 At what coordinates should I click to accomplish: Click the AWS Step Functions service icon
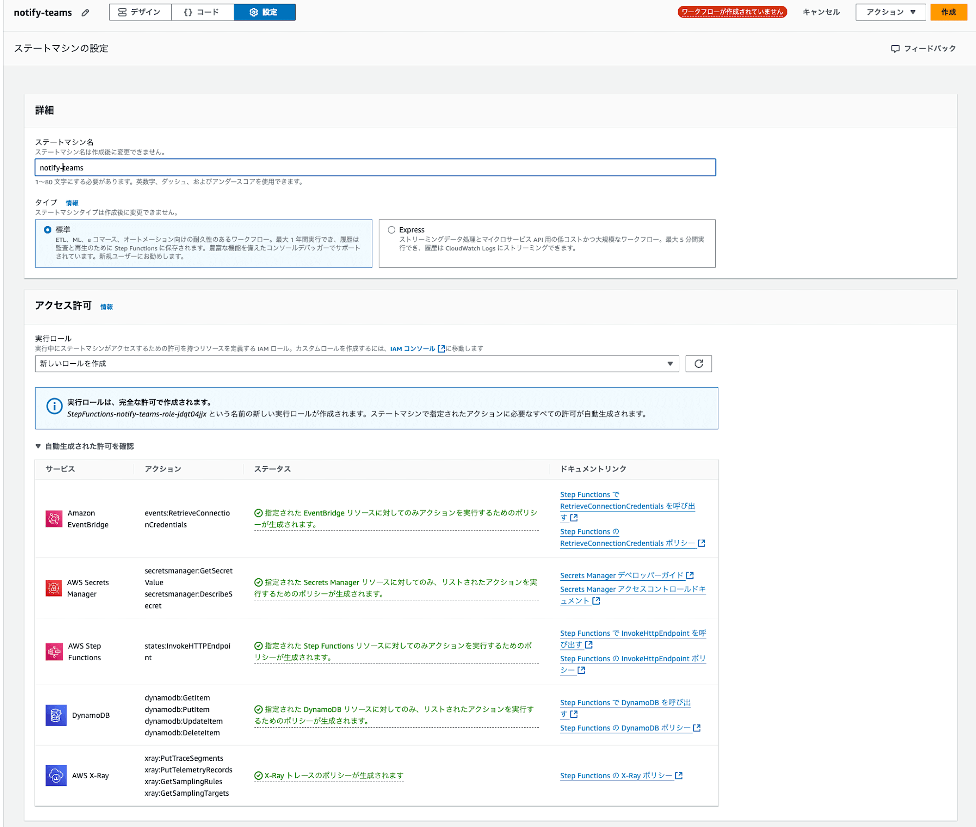[54, 651]
